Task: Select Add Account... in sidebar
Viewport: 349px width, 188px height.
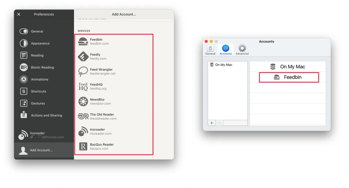Action: pos(44,150)
